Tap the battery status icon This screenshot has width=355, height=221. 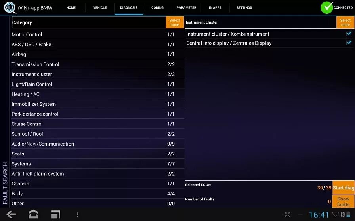(x=348, y=214)
